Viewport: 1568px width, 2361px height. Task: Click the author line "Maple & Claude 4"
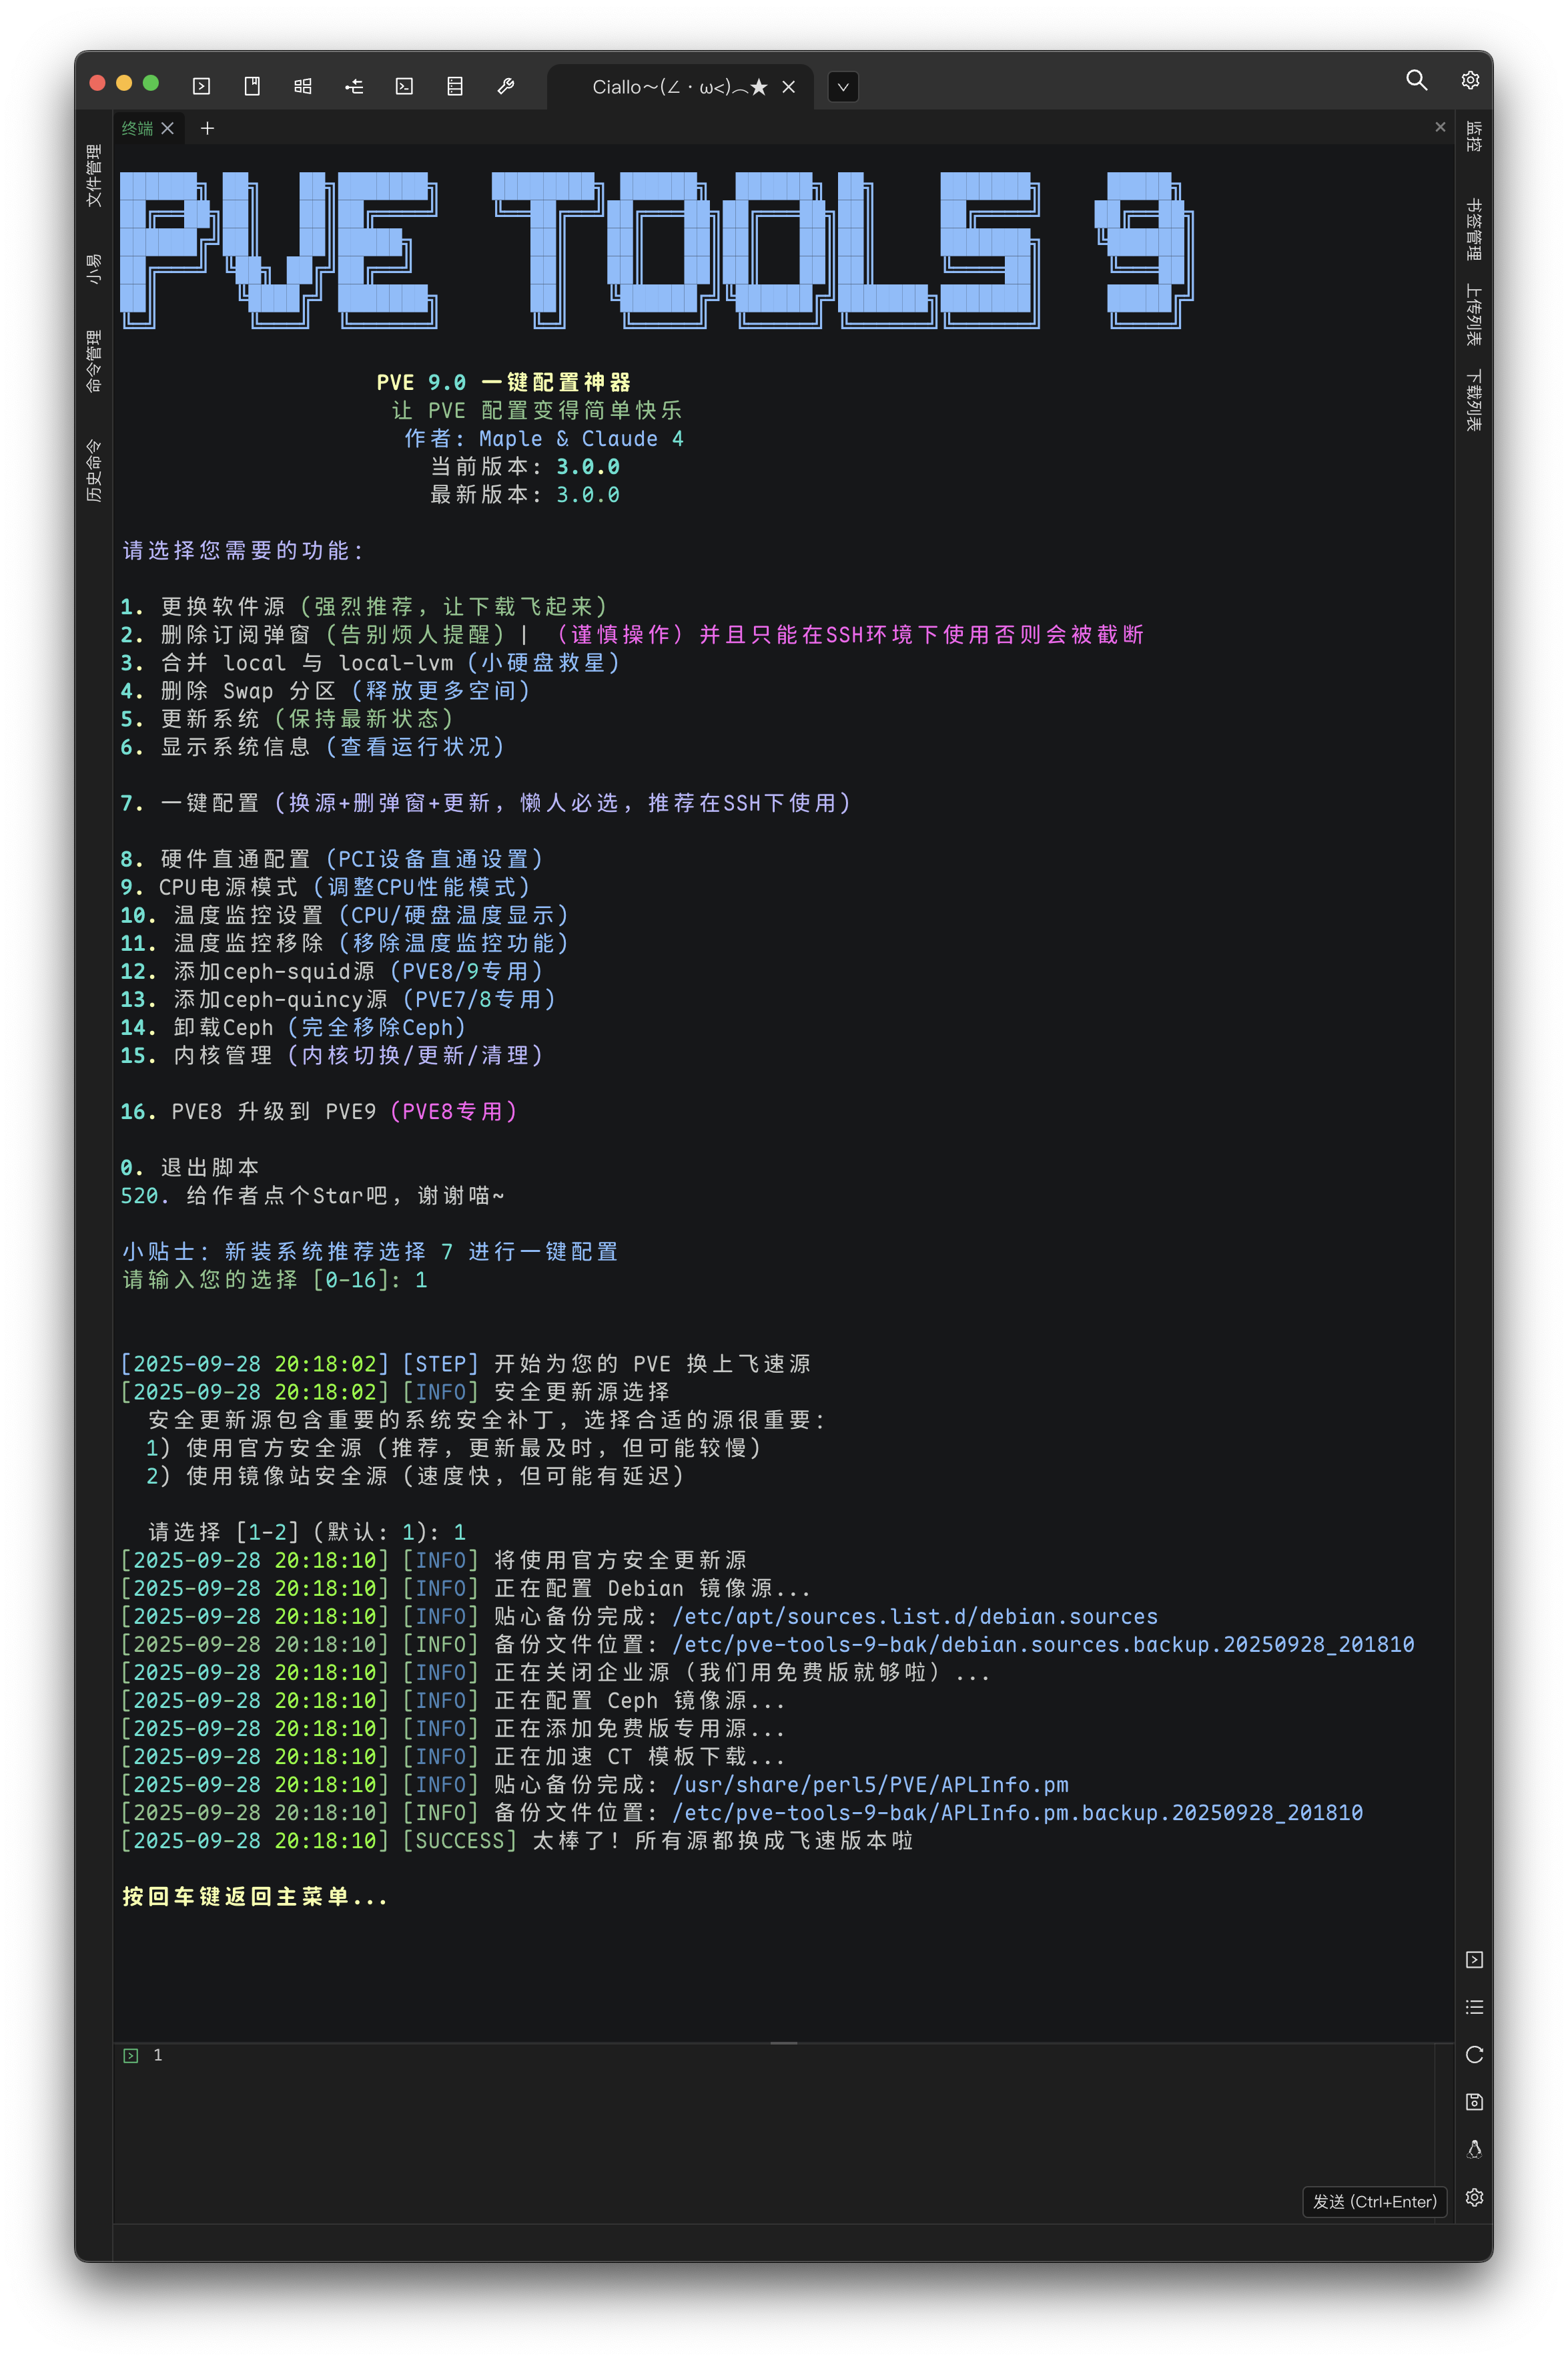pyautogui.click(x=581, y=438)
